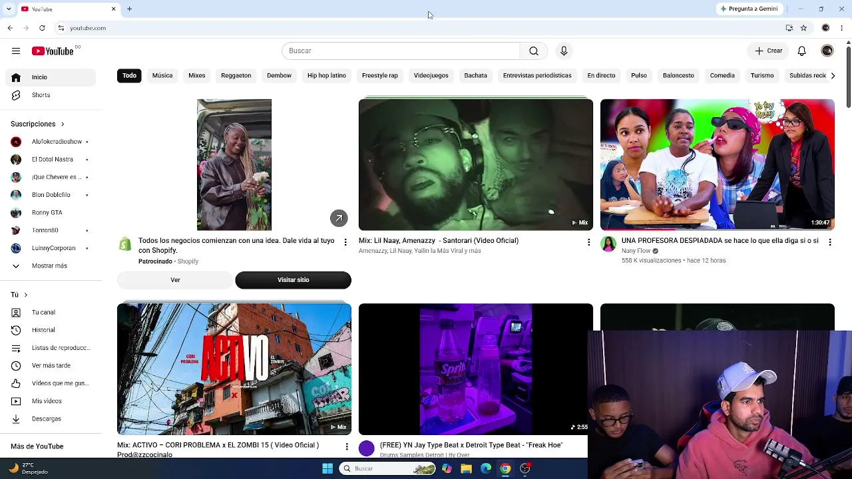
Task: Open Descargas in the sidebar
Action: pyautogui.click(x=51, y=419)
